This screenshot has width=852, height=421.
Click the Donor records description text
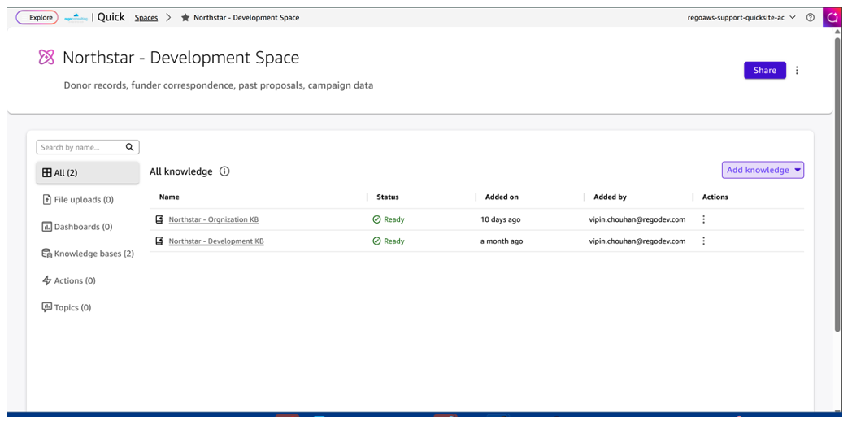coord(219,85)
